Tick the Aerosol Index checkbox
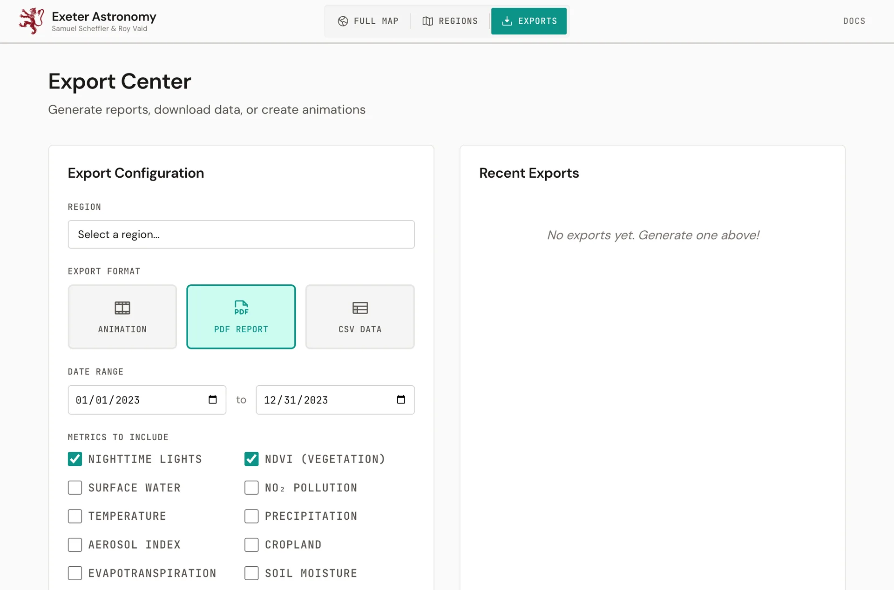 (x=75, y=545)
